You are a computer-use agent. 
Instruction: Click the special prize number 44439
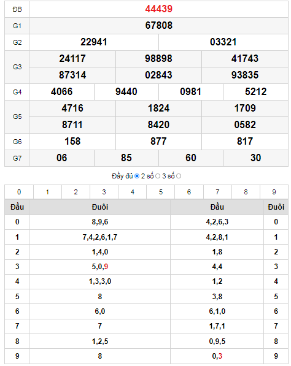tap(159, 9)
